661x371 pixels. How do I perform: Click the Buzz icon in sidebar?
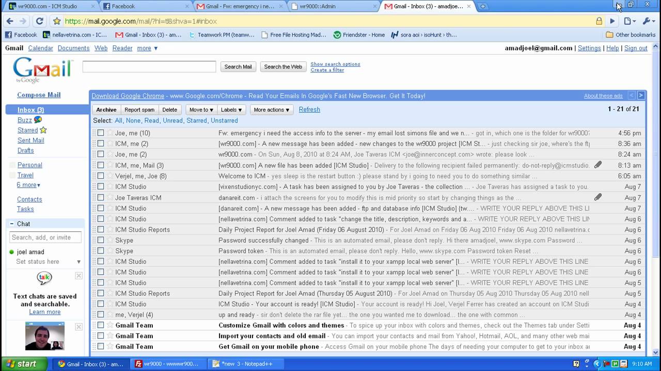pos(38,120)
